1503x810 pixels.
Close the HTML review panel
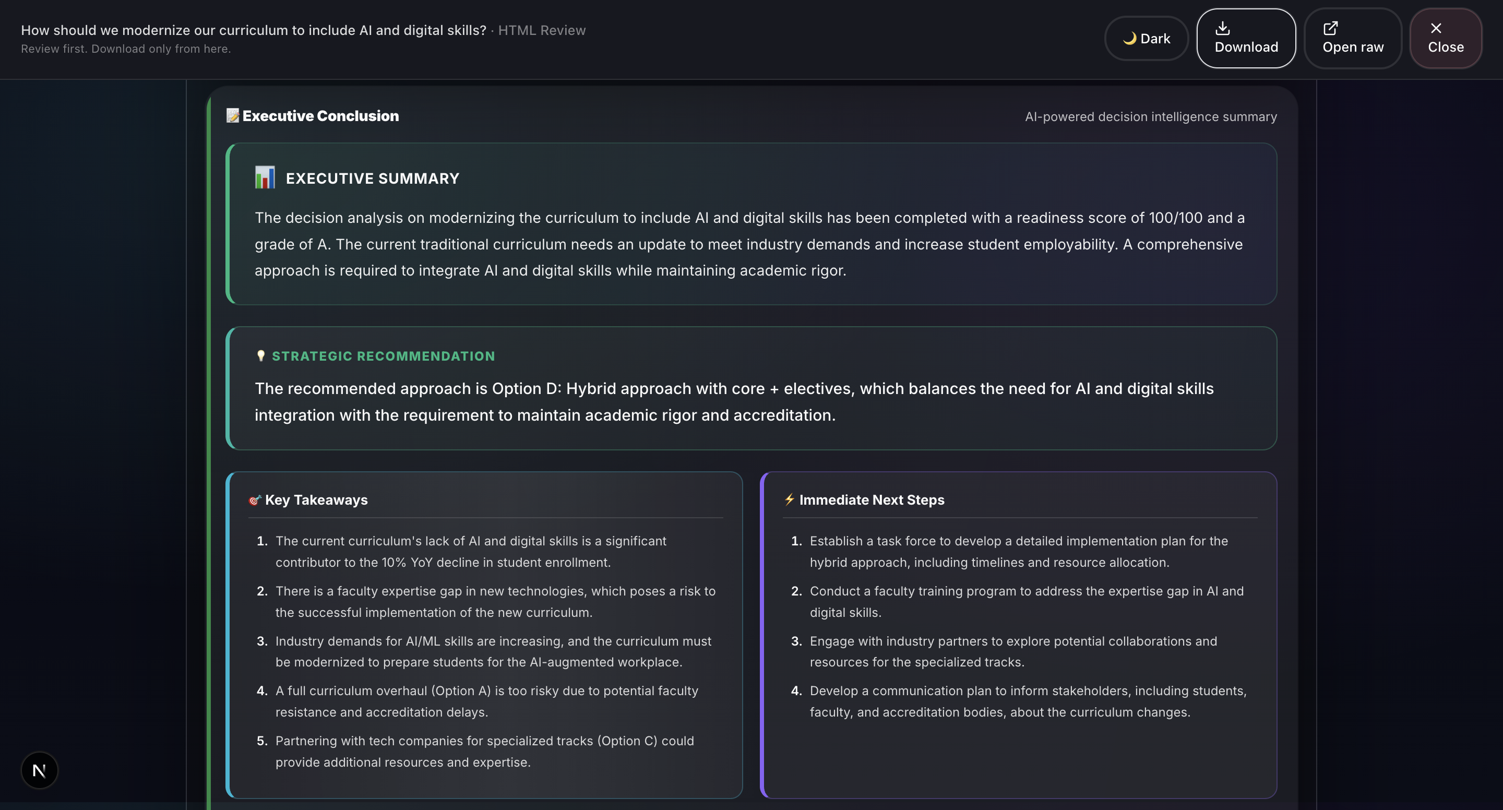pos(1445,39)
